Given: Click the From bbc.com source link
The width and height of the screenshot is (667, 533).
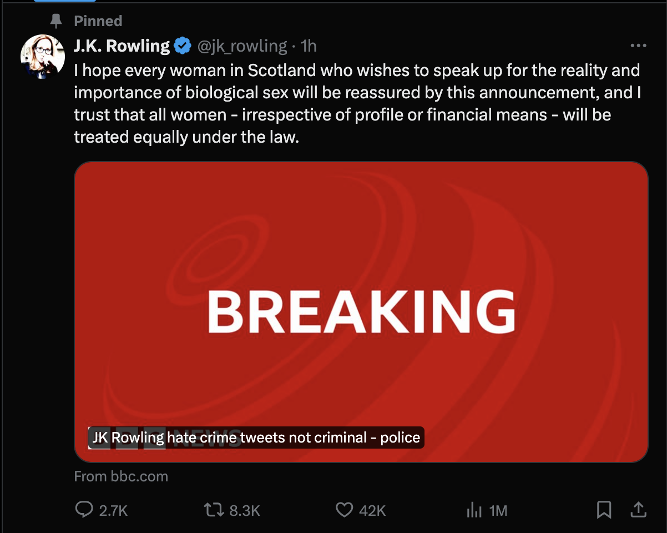Looking at the screenshot, I should coord(121,476).
